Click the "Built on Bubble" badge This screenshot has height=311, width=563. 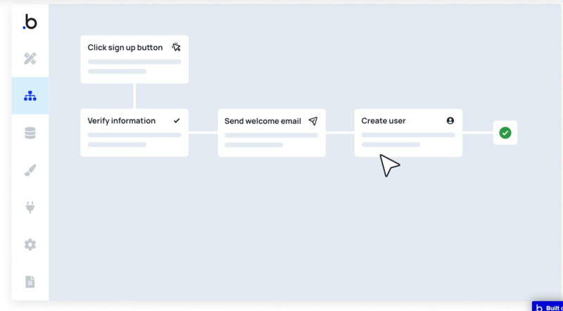[548, 307]
